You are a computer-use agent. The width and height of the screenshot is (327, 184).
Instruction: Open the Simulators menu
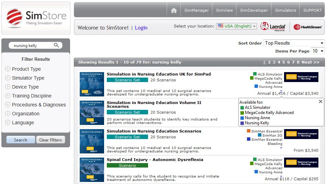(x=285, y=10)
